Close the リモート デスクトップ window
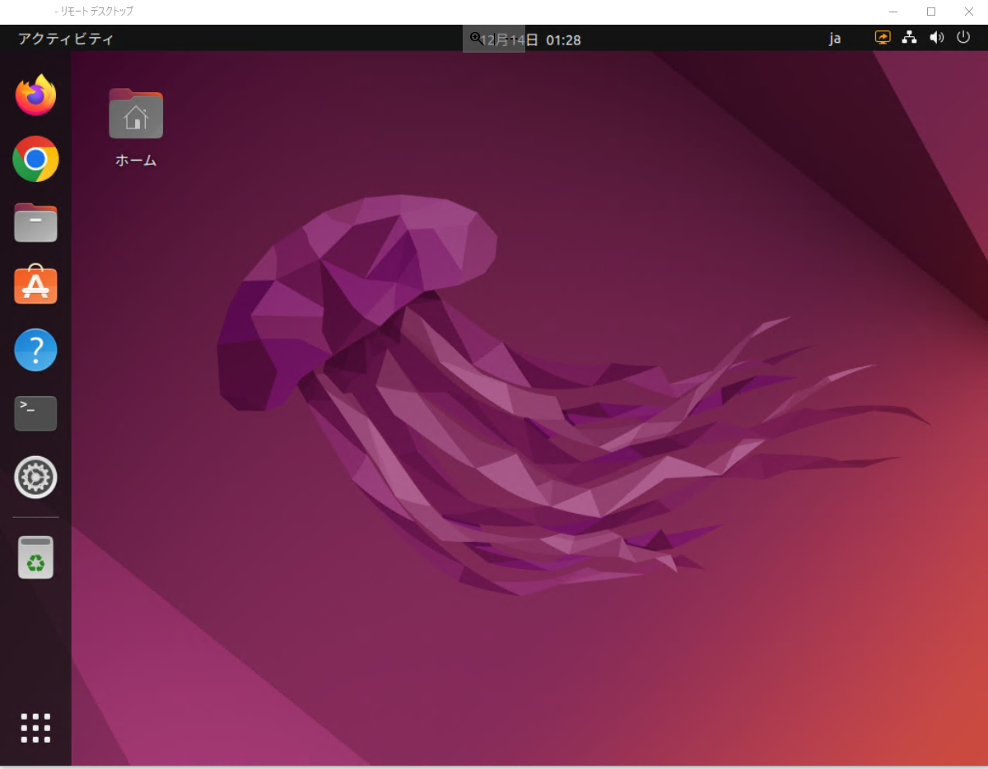988x769 pixels. click(969, 12)
